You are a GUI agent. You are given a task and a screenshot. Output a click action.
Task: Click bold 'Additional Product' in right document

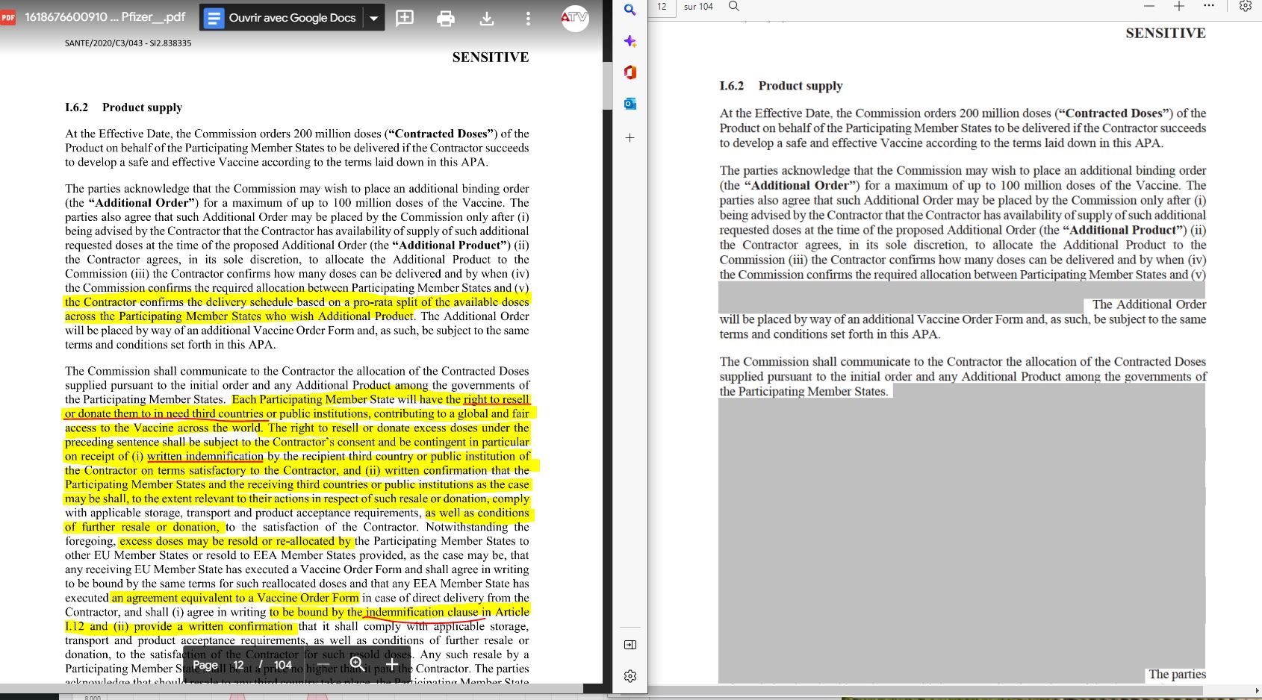[1123, 230]
